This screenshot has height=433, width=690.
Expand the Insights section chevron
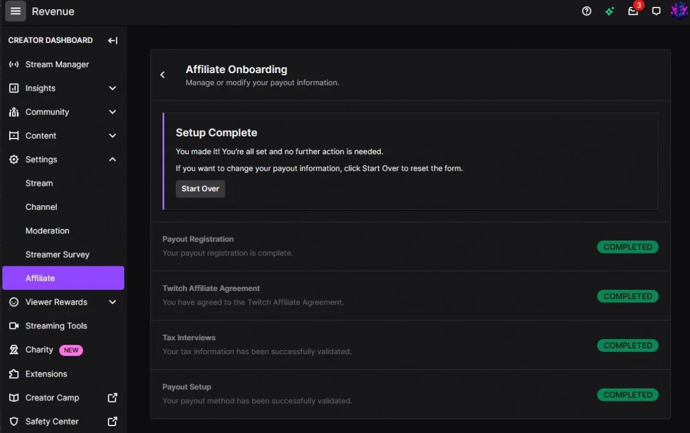coord(113,88)
